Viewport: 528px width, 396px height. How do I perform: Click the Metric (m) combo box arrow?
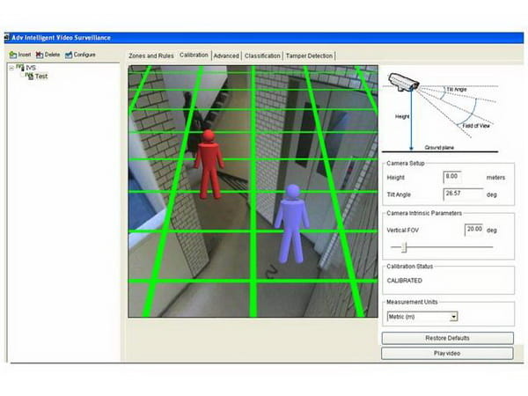[453, 316]
